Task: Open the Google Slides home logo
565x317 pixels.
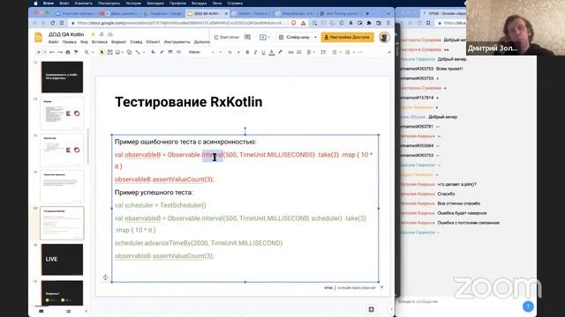Action: point(39,37)
